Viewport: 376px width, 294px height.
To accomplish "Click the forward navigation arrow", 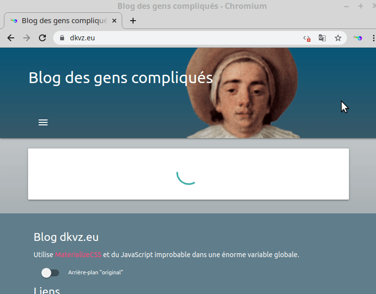I will tap(27, 38).
